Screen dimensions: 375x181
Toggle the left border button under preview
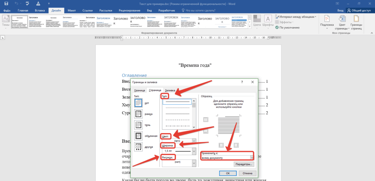(x=221, y=145)
